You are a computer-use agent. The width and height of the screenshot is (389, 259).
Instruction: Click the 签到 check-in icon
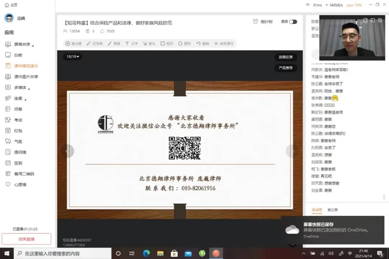tap(8, 163)
